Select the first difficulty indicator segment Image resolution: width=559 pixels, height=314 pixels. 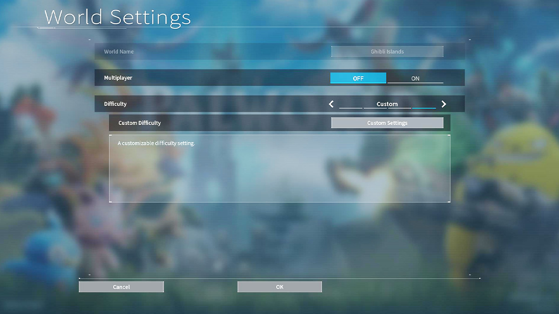coord(351,107)
